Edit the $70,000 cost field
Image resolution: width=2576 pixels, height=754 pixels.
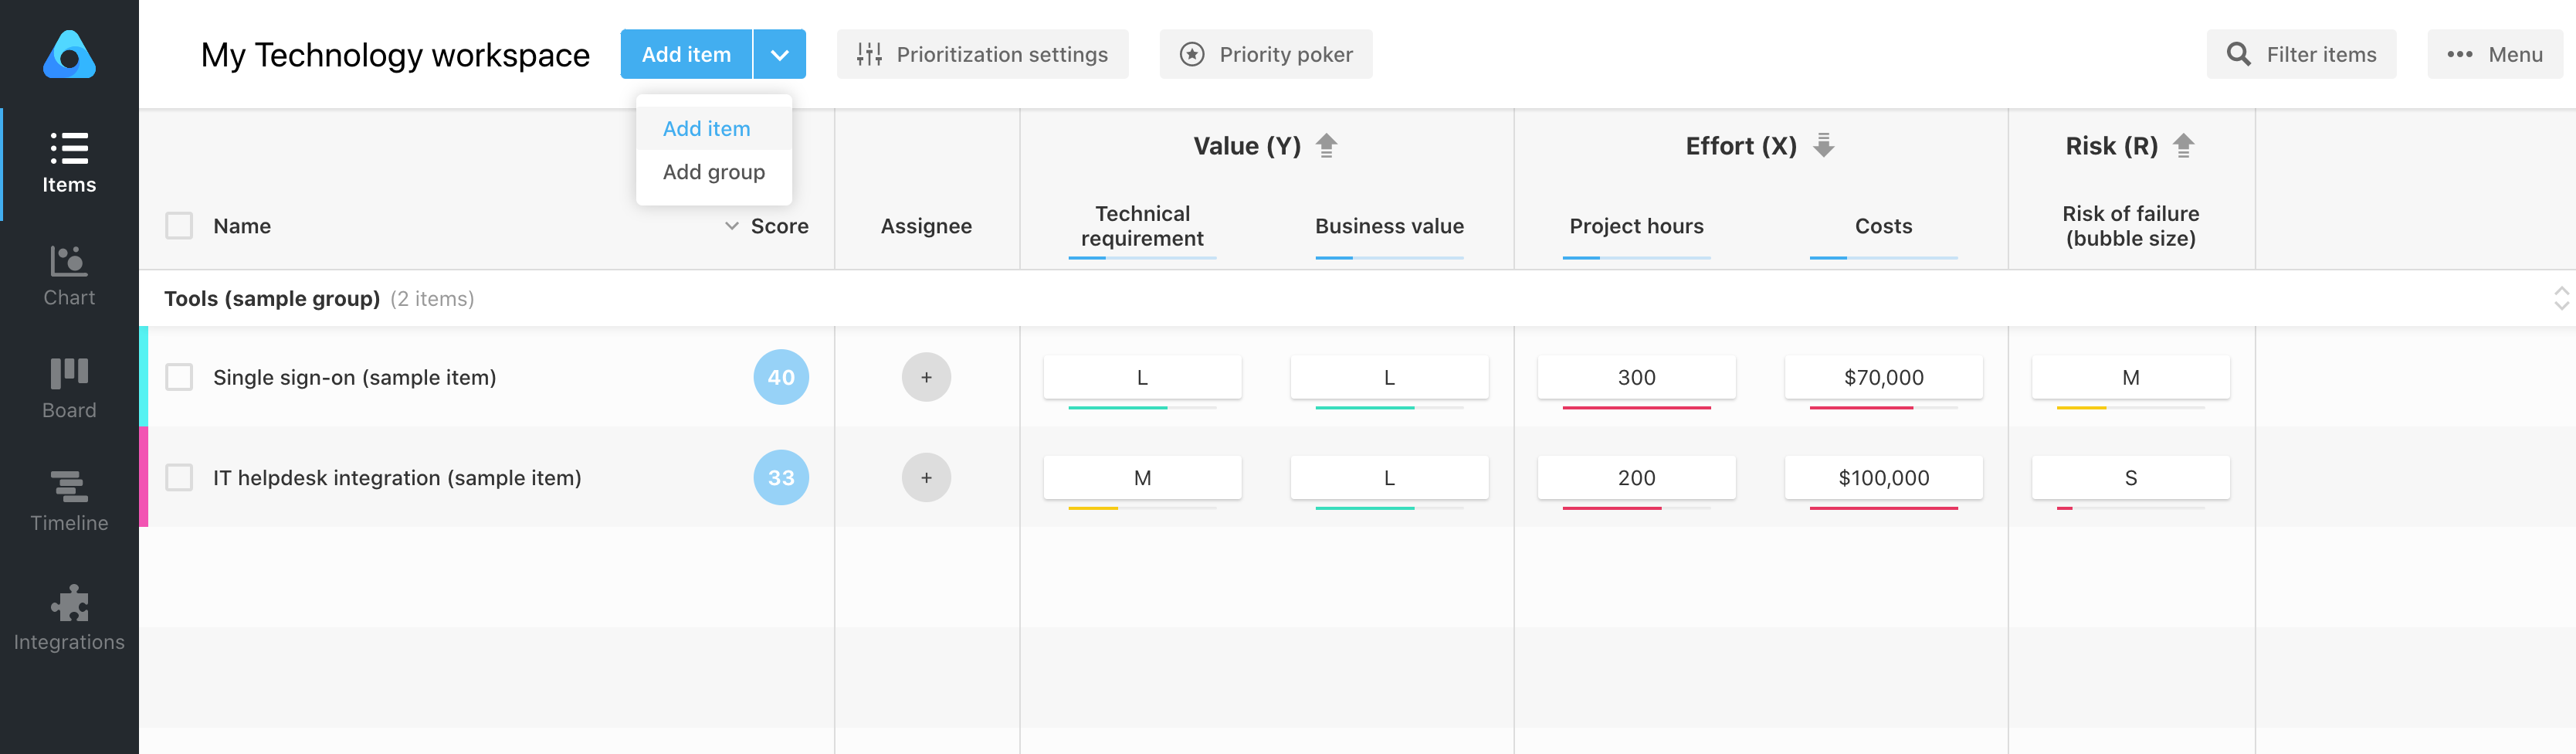point(1882,377)
